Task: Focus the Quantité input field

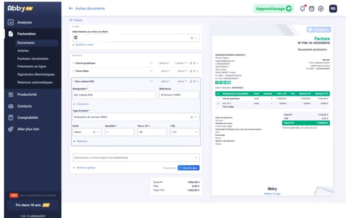Action: click(x=120, y=132)
